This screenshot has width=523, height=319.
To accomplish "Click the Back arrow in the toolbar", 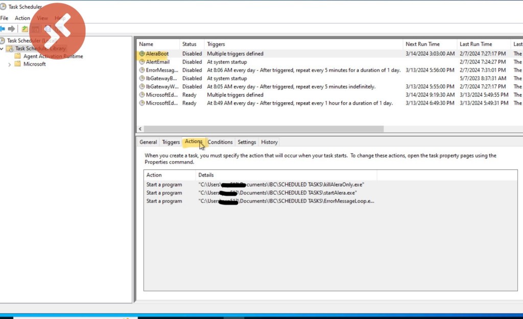I will [x=3, y=29].
